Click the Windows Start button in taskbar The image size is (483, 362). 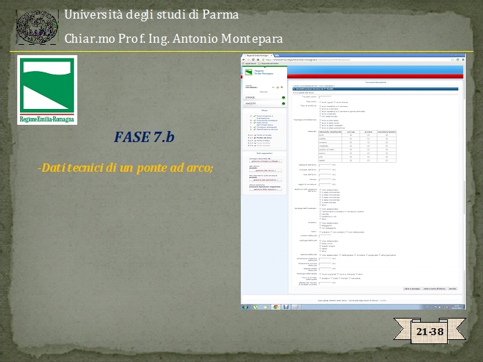[246, 306]
